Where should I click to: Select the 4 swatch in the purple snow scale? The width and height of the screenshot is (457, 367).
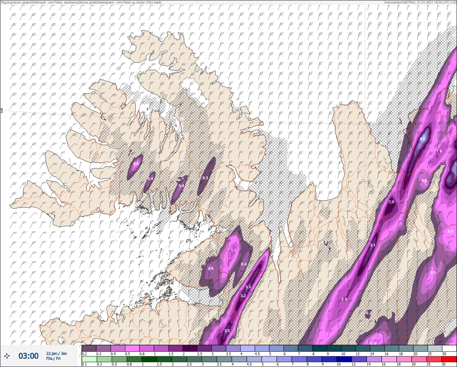coord(247,348)
